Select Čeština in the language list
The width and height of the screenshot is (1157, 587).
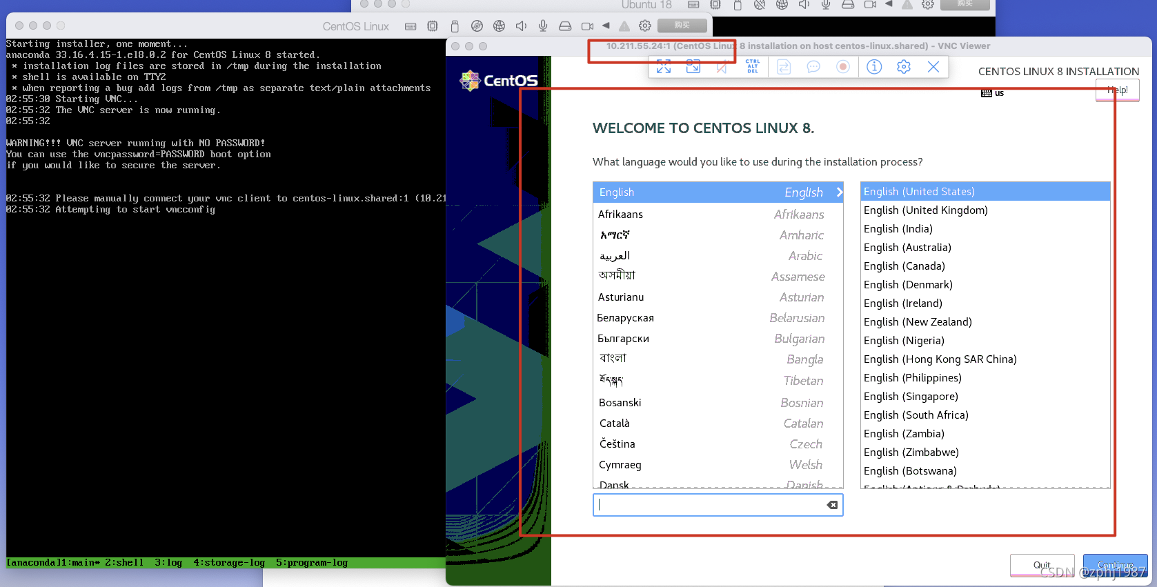click(718, 444)
